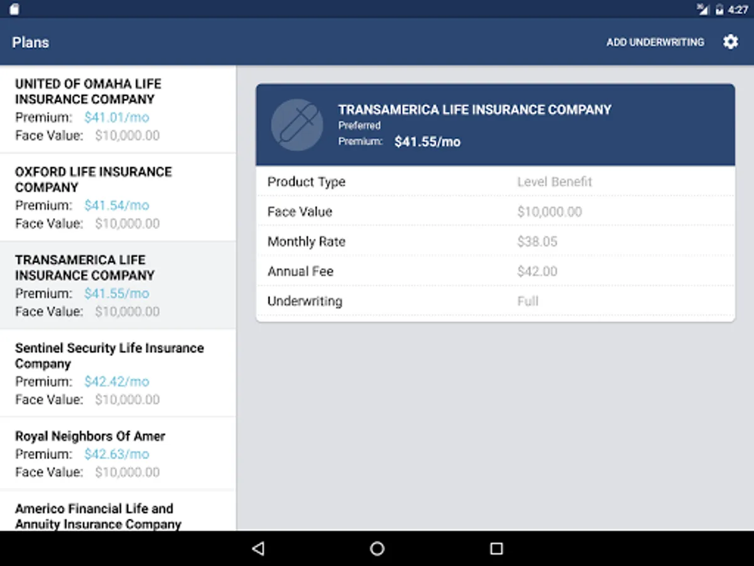Tap the battery icon in status bar

point(719,9)
